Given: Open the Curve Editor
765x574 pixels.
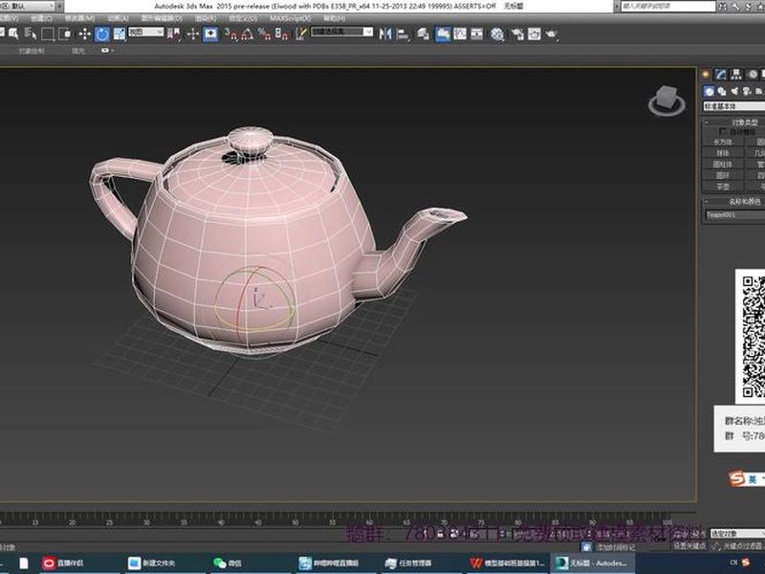Looking at the screenshot, I should (460, 33).
